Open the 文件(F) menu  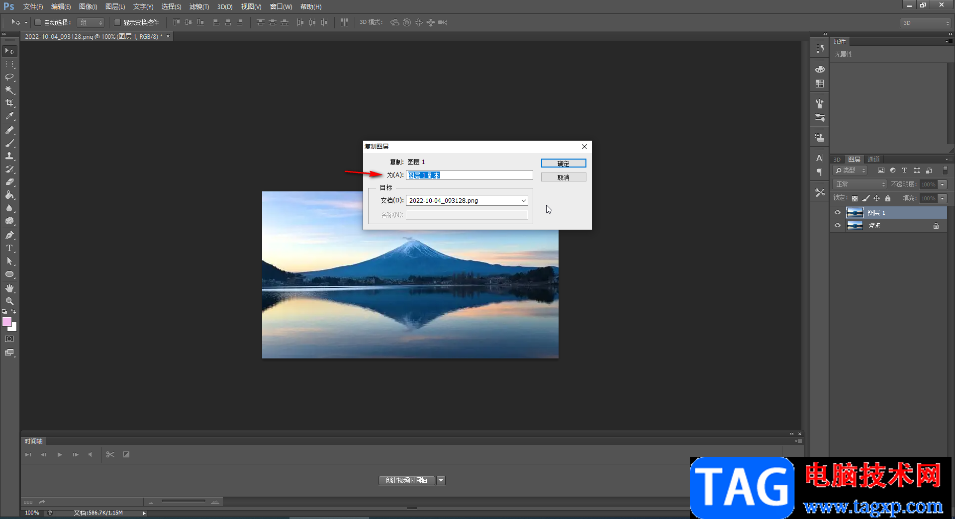pyautogui.click(x=33, y=6)
